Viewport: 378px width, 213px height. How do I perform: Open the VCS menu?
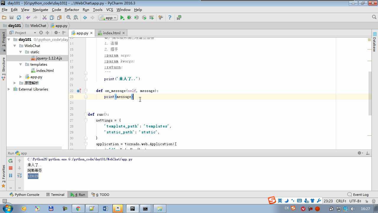click(110, 9)
